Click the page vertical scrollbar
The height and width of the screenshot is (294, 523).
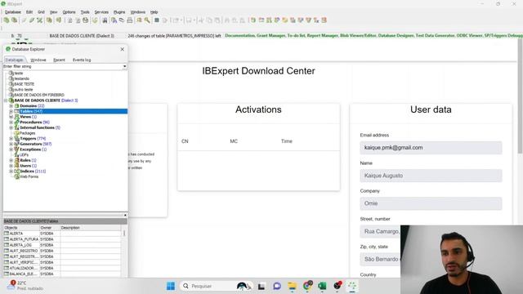[x=520, y=96]
